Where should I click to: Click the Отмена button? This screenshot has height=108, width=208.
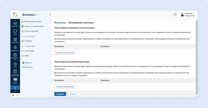point(72,94)
